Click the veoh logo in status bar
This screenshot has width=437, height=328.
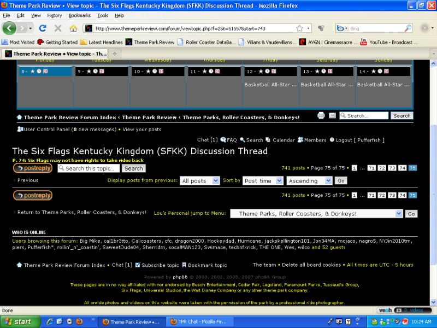pyautogui.click(x=385, y=311)
